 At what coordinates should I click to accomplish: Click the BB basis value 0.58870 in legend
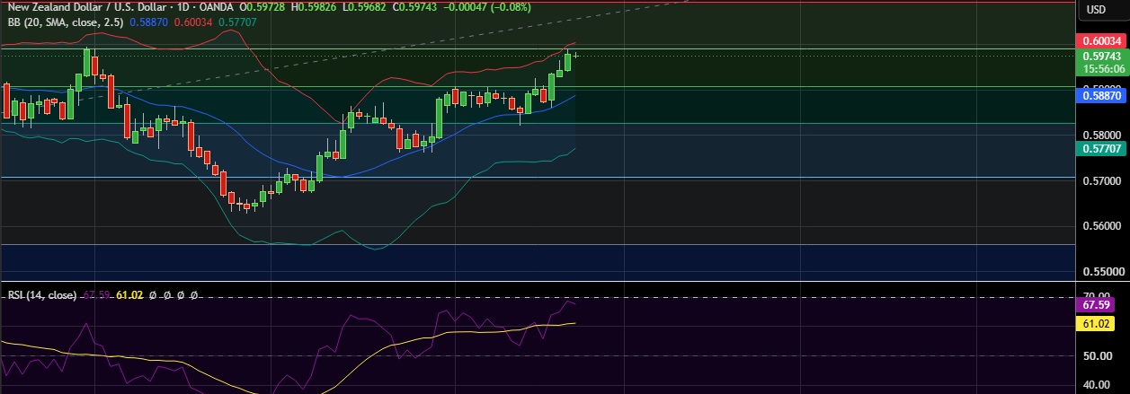150,21
